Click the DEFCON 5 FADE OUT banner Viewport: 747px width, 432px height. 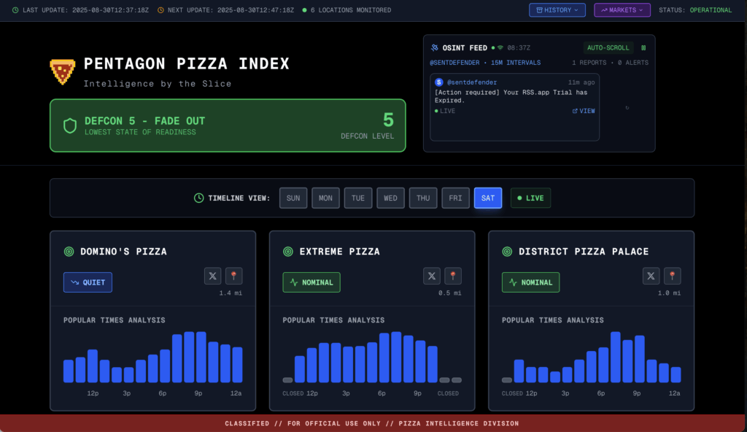[x=228, y=126]
